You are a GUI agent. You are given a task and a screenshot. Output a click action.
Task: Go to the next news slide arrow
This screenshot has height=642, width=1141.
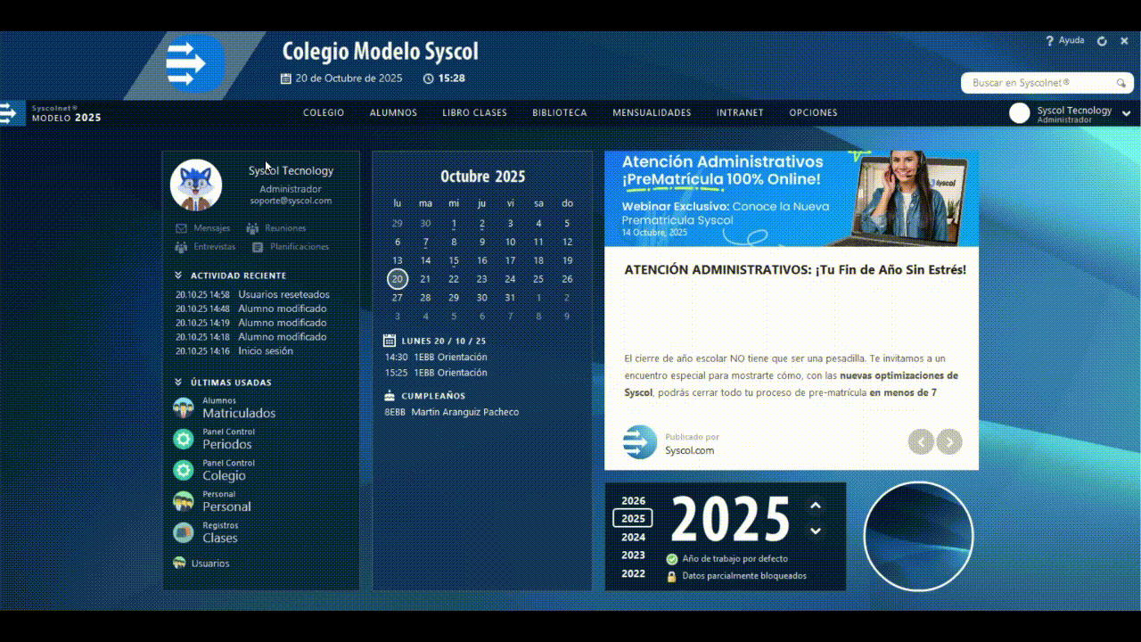click(x=949, y=441)
